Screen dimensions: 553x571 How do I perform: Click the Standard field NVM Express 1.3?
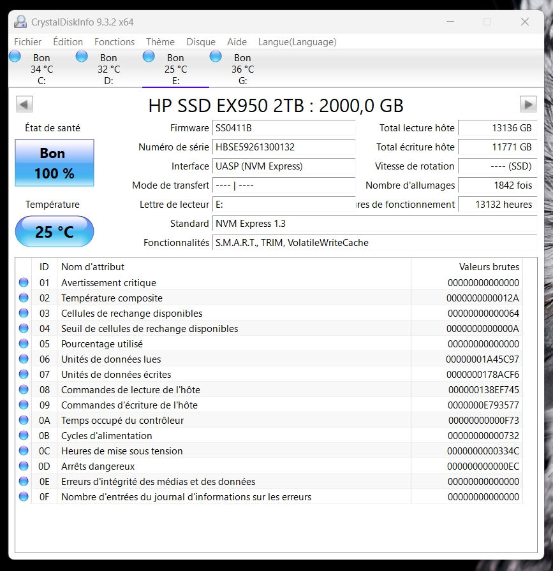point(375,224)
